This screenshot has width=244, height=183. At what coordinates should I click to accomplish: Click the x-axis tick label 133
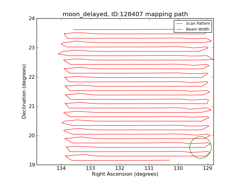91,168
